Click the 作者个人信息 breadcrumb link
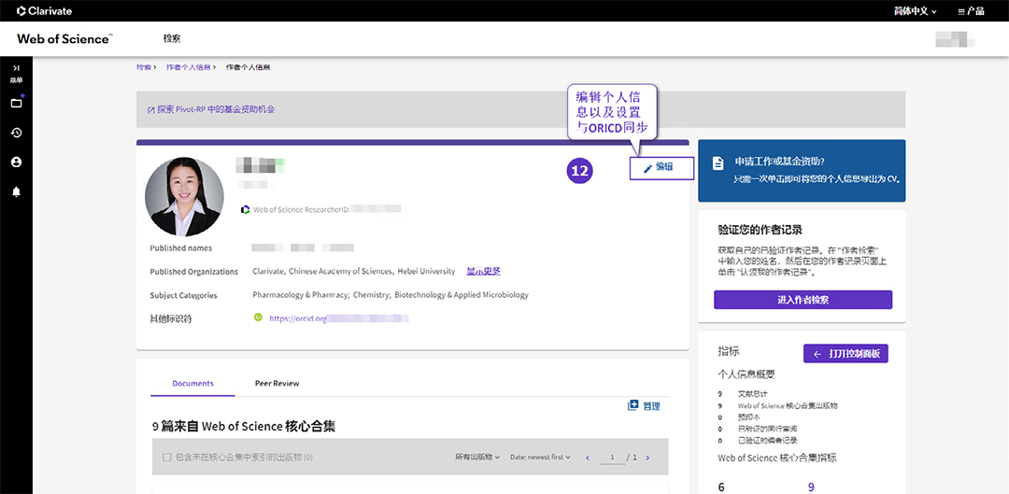Viewport: 1009px width, 494px height. point(188,67)
